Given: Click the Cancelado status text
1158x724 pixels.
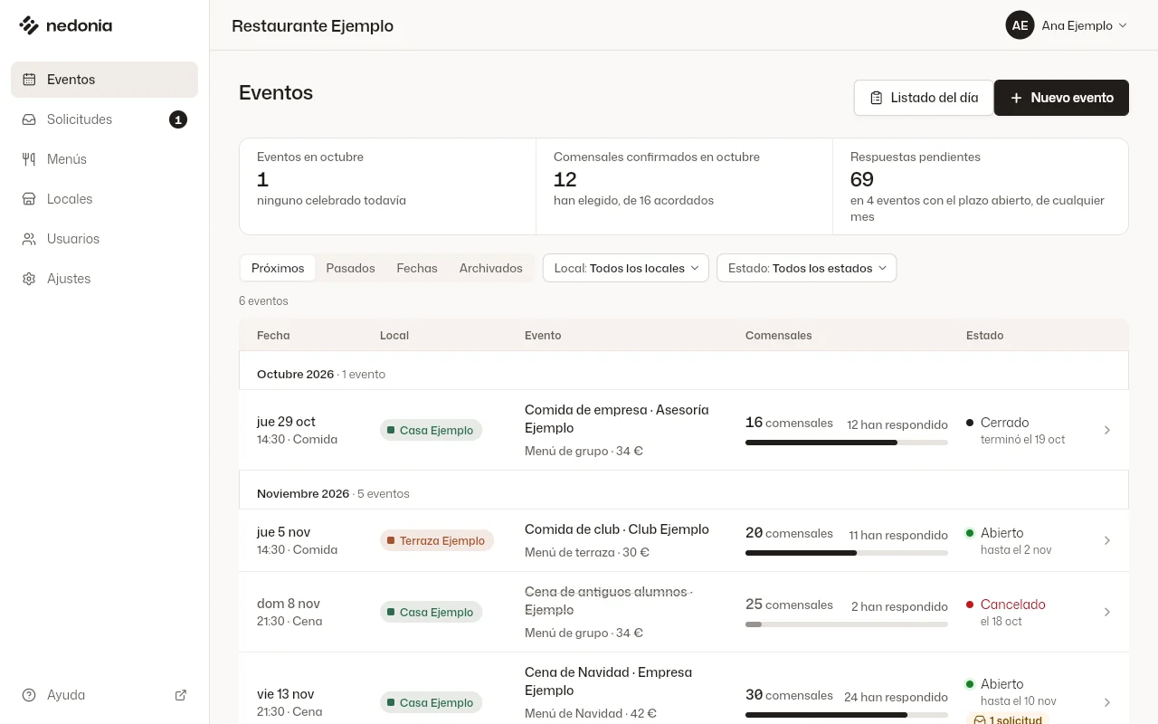Looking at the screenshot, I should (x=1012, y=605).
